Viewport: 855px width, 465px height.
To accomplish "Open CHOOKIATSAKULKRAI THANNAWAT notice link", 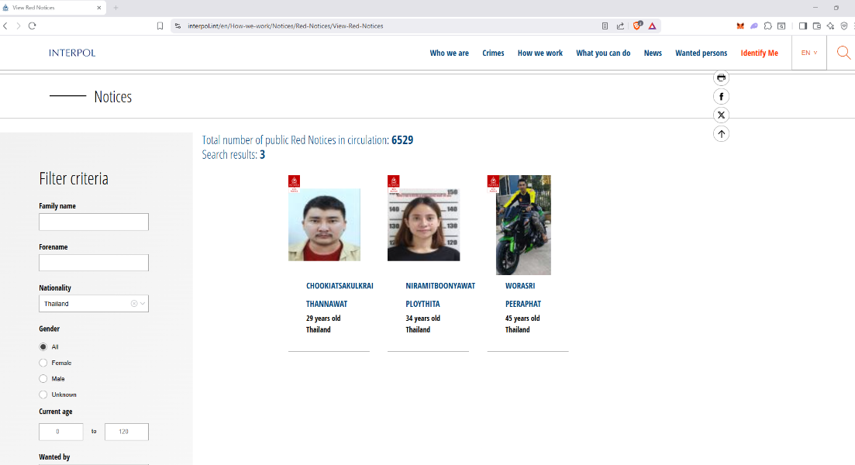I will coord(340,294).
